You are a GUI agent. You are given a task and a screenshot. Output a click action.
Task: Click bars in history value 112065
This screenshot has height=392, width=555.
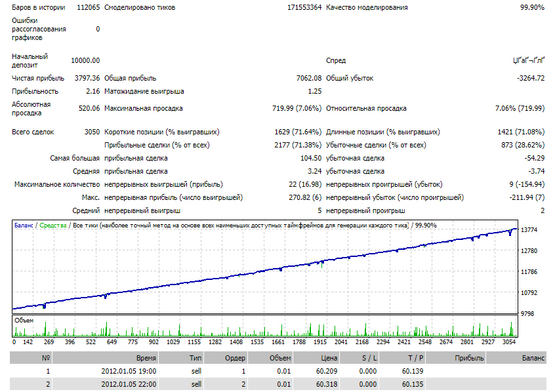(89, 7)
